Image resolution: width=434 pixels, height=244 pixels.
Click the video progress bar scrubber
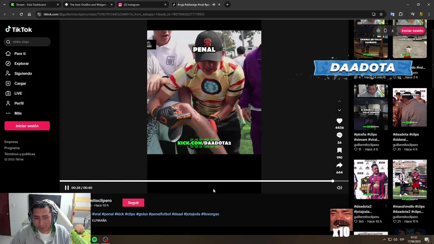pos(333,181)
